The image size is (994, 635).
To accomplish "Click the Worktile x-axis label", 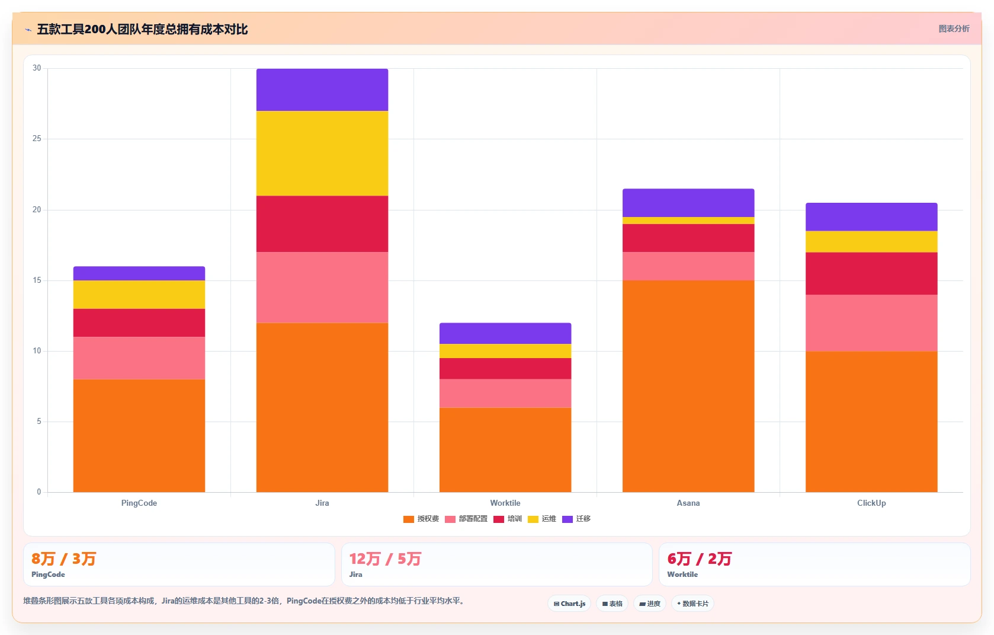I will coord(505,503).
